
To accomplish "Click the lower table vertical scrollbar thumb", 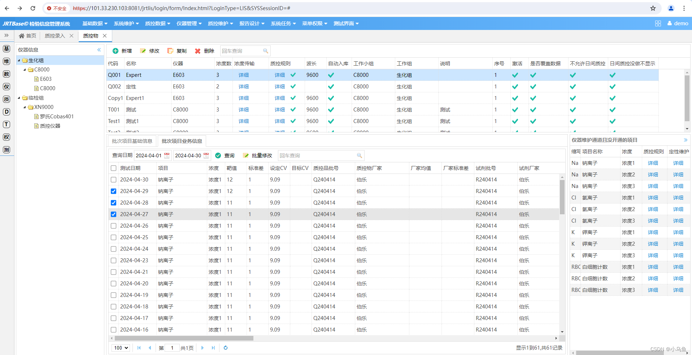I will click(562, 197).
